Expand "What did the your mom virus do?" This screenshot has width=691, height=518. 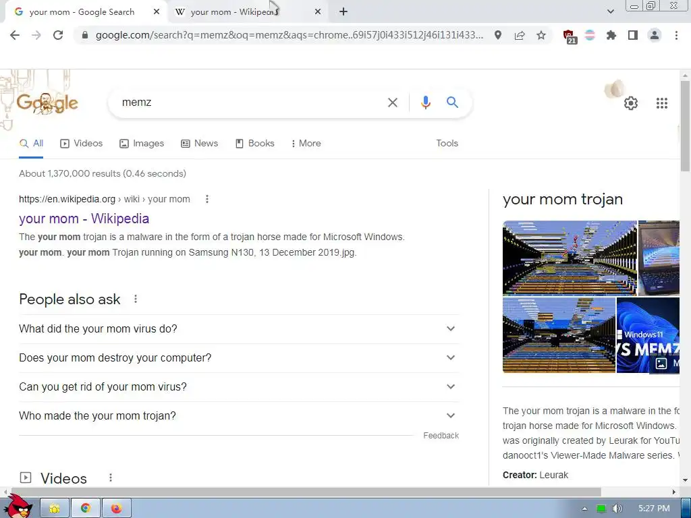click(x=239, y=329)
